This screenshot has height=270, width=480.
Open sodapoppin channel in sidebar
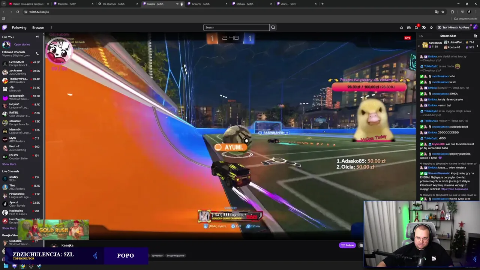(22, 97)
